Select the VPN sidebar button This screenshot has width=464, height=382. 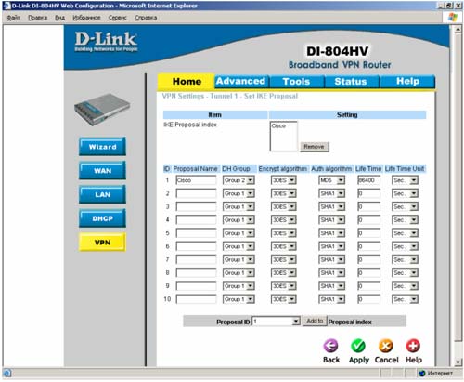(x=102, y=243)
